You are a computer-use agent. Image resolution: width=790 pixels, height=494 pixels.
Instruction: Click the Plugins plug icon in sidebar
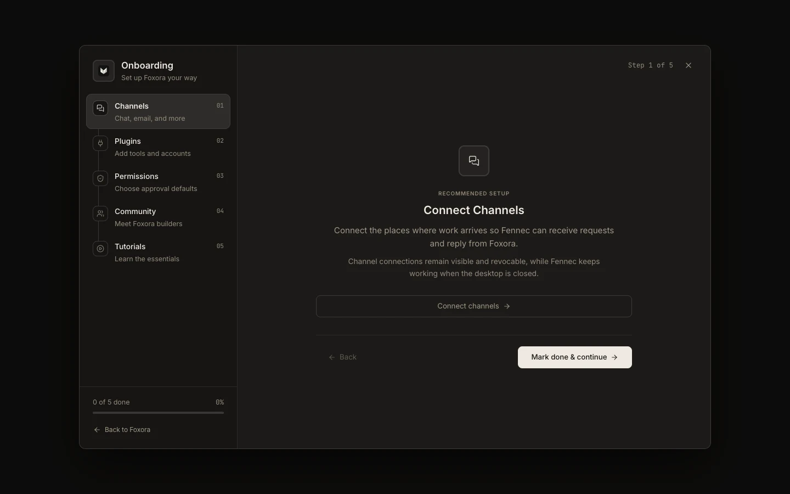tap(100, 143)
